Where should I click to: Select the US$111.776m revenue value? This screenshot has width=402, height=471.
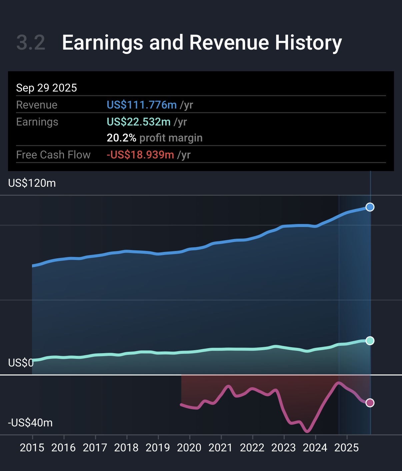click(x=142, y=105)
